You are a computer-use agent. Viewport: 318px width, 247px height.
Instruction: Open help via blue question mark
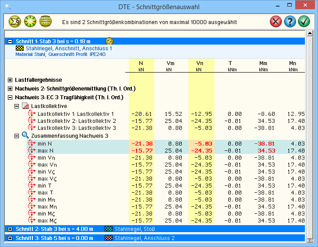click(290, 21)
